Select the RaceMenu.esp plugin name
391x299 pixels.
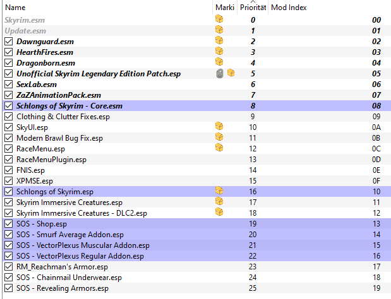[x=40, y=149]
